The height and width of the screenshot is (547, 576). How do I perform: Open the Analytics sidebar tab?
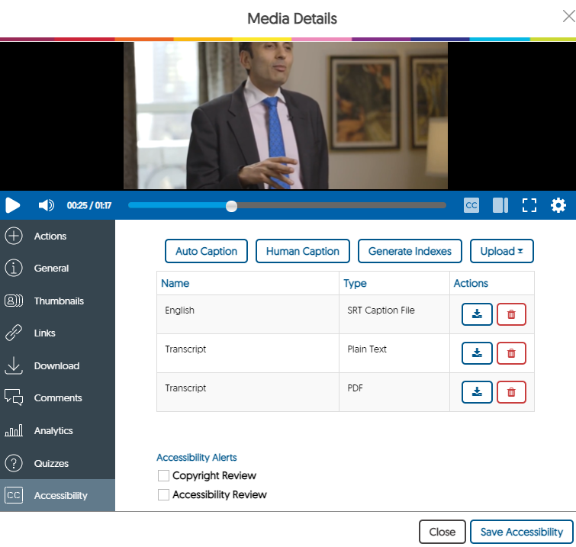click(x=53, y=430)
